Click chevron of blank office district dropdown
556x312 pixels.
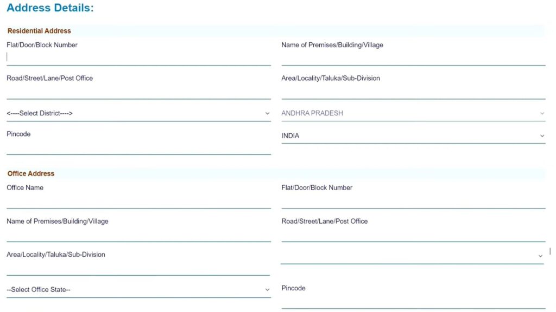point(540,256)
